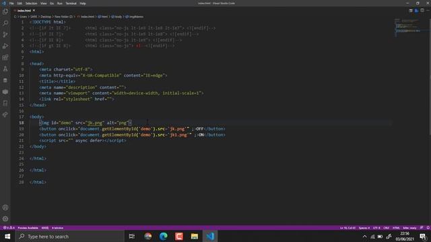Click the notifications bell in status bar
The width and height of the screenshot is (431, 242).
428,228
